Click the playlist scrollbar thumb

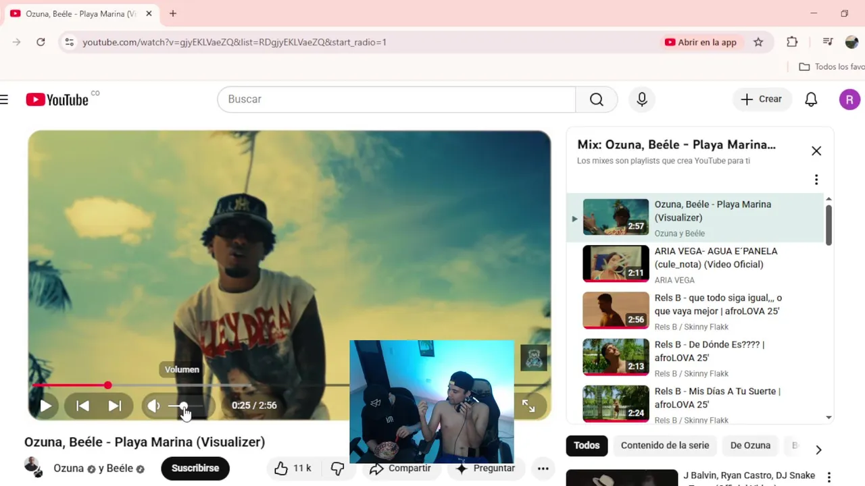pos(829,224)
